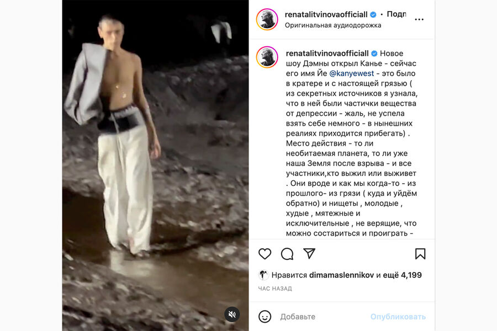Screen dimensions: 497x331
Task: Unmute the video sound
Action: [x=232, y=314]
